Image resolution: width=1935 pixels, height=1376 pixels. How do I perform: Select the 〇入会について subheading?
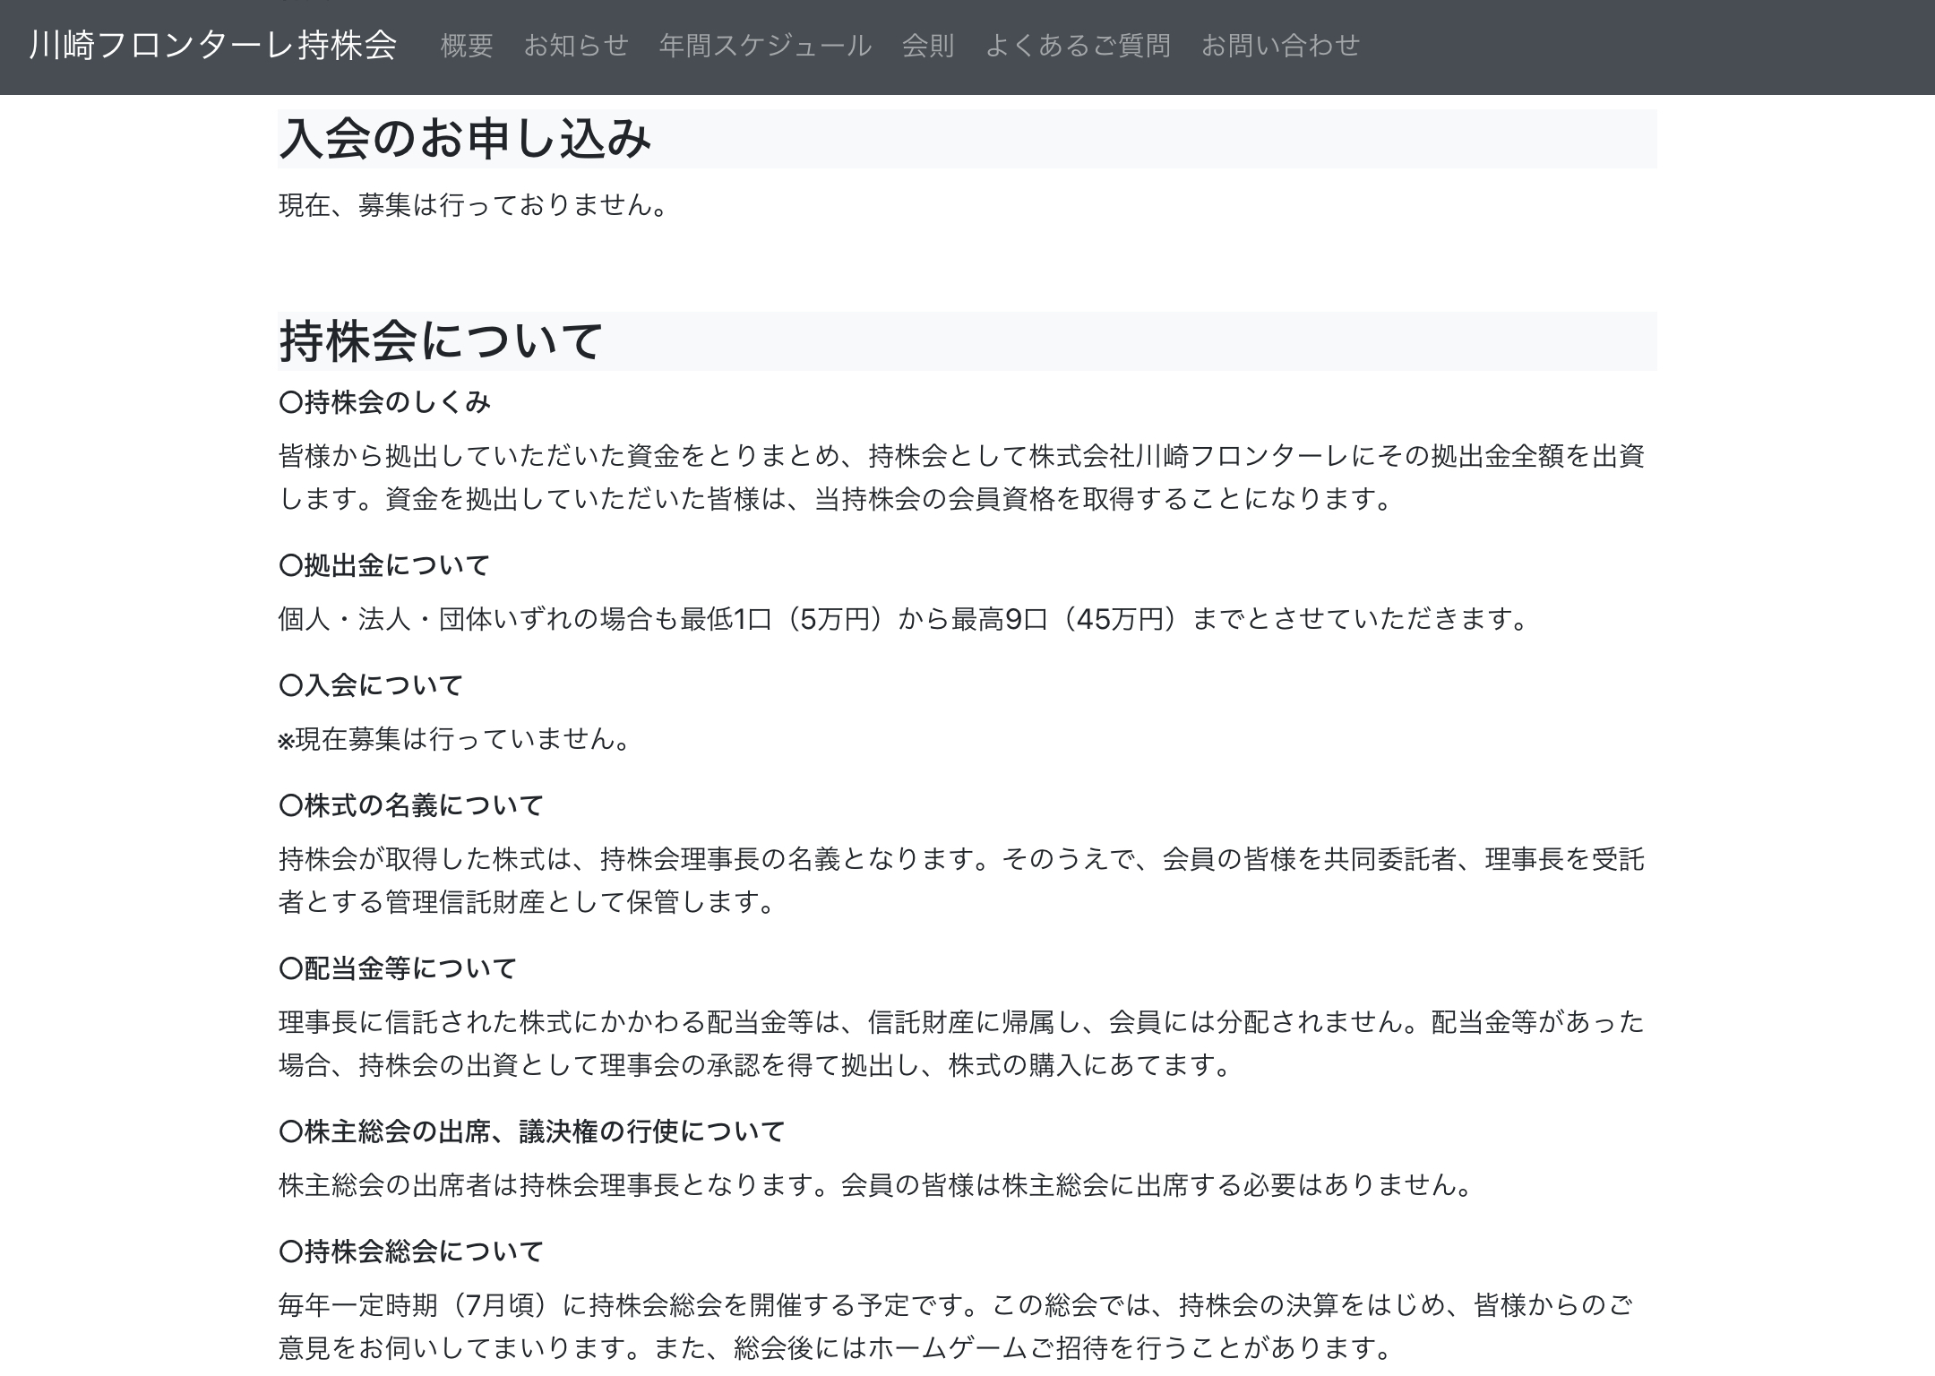click(371, 685)
